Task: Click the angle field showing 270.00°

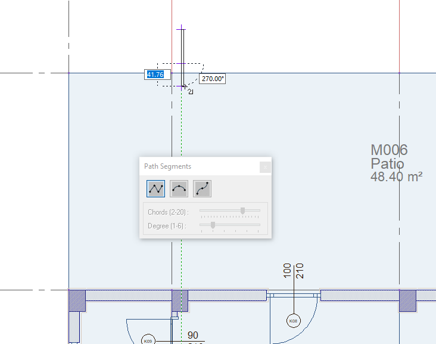Action: 213,79
